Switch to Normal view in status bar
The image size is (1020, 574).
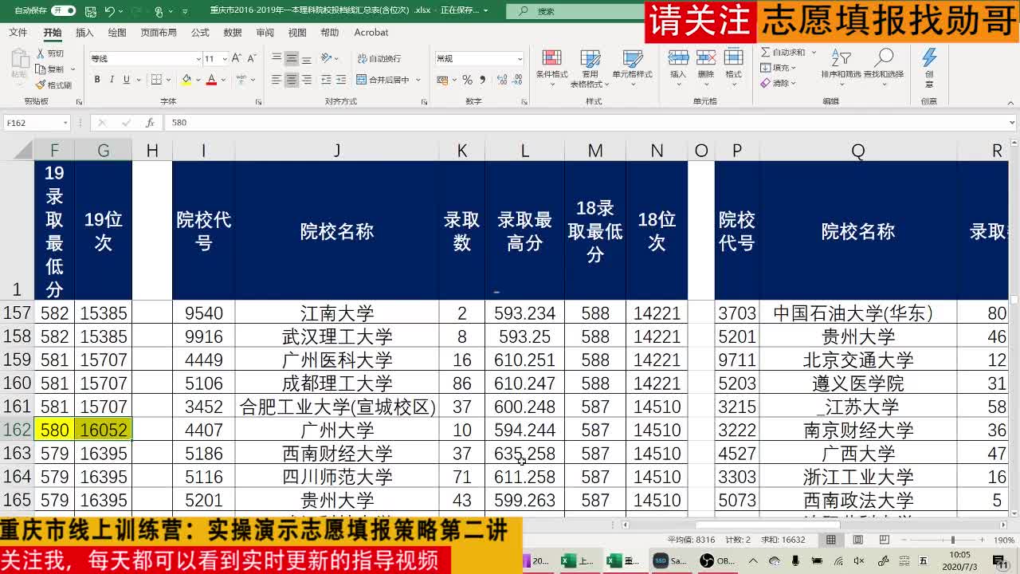pyautogui.click(x=830, y=540)
